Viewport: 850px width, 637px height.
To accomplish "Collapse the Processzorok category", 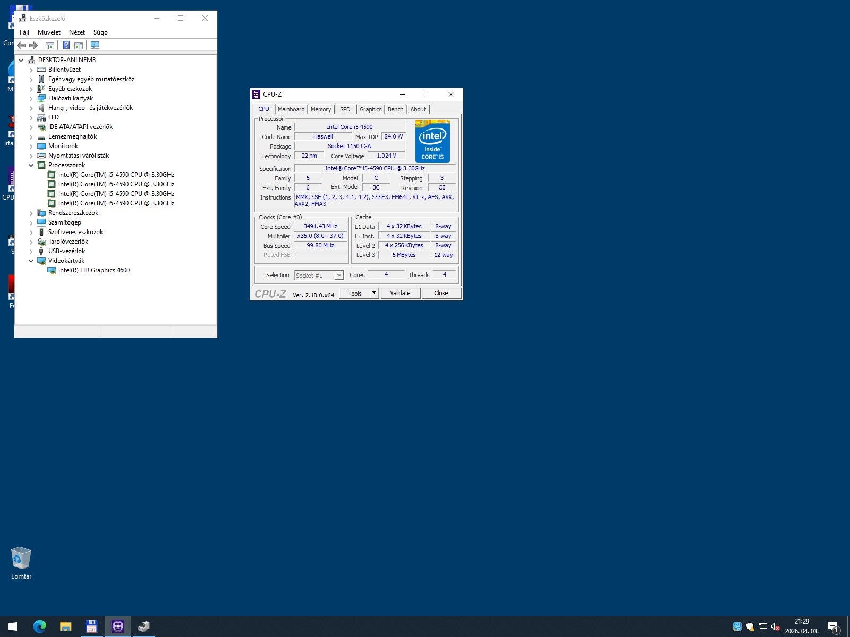I will (31, 165).
